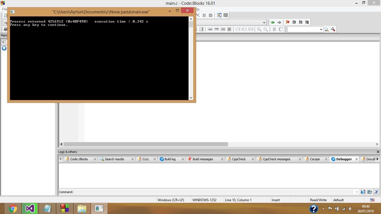This screenshot has height=214, width=381.
Task: Open the various debug info icon
Action: coord(226,15)
